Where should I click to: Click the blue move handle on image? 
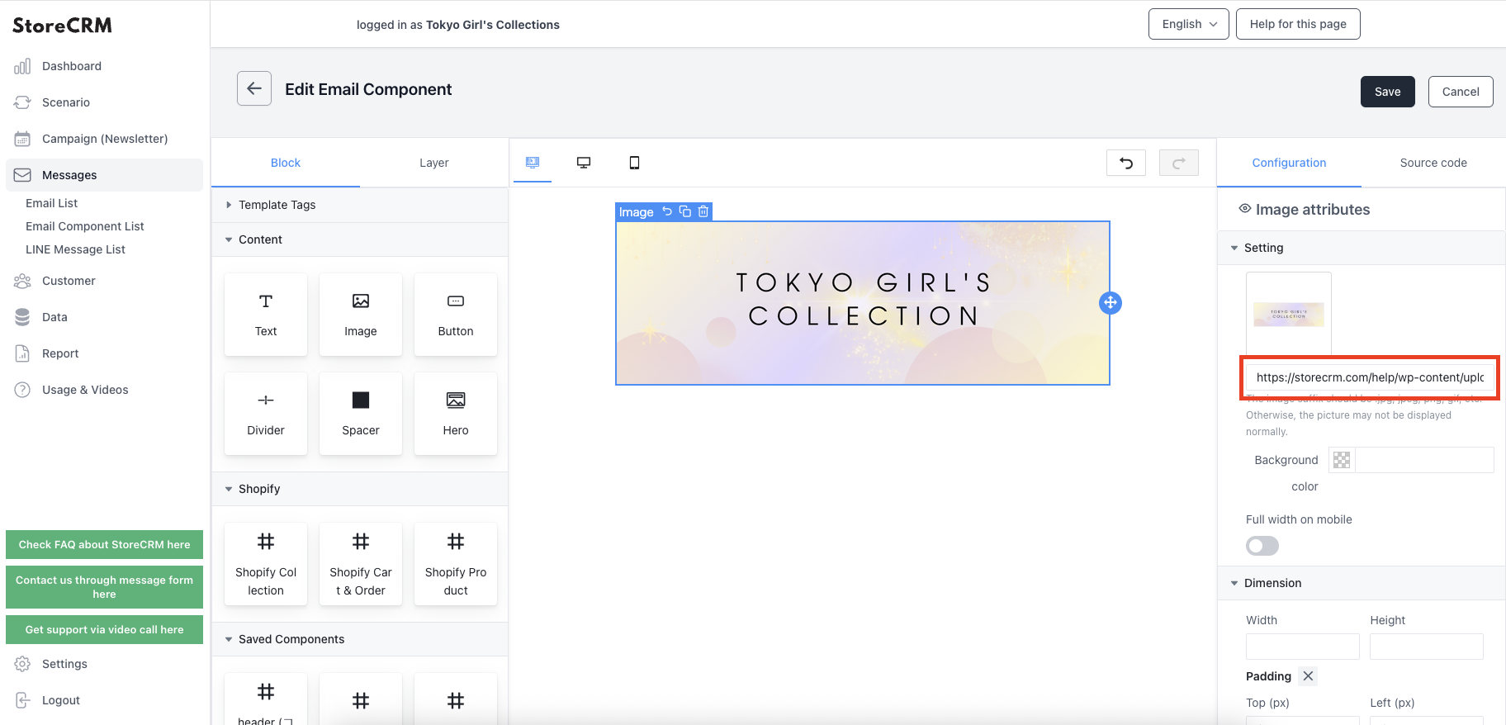pyautogui.click(x=1111, y=303)
